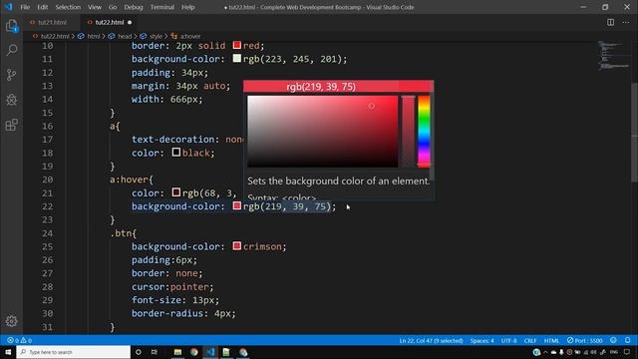The height and width of the screenshot is (359, 638).
Task: Click style in the breadcrumb path
Action: click(156, 36)
